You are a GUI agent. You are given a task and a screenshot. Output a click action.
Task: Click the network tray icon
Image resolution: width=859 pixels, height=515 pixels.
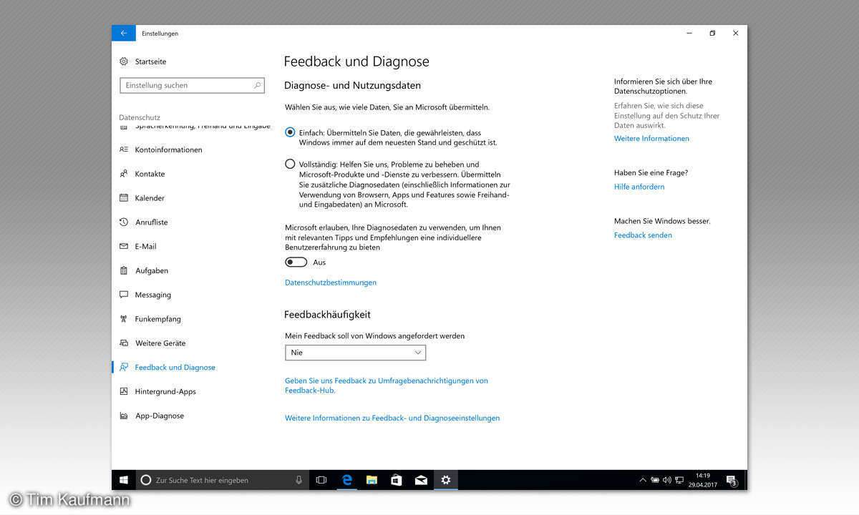pos(679,480)
